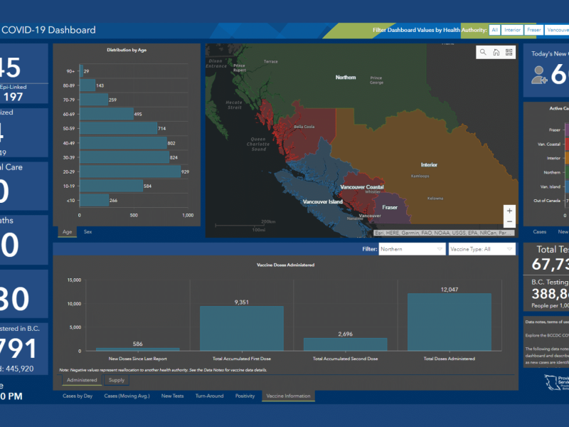
Task: Open the Northern filter dropdown
Action: 412,249
